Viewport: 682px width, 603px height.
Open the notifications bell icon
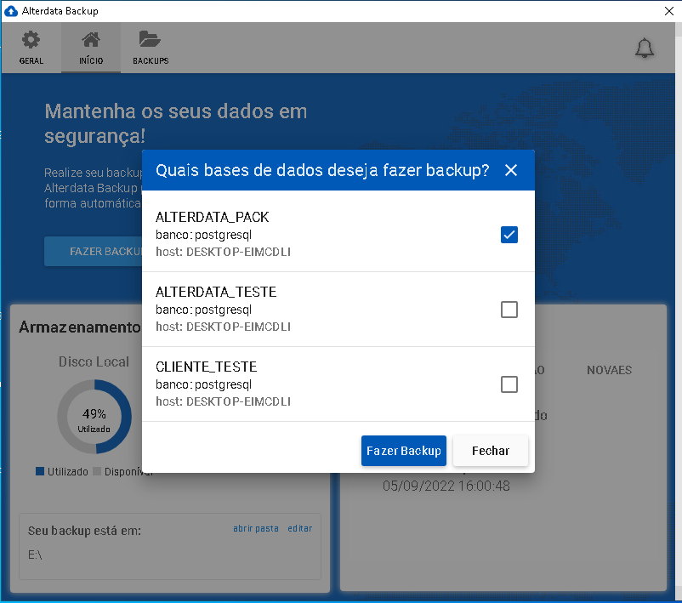coord(645,48)
